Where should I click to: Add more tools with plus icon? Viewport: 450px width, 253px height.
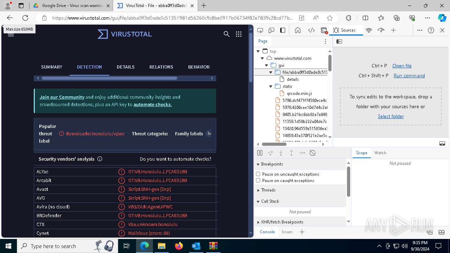pyautogui.click(x=393, y=30)
